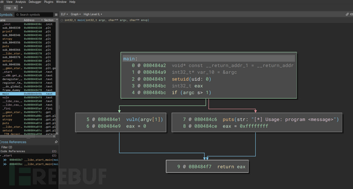Select the main symbol row
This screenshot has height=189, width=353.
[28, 94]
